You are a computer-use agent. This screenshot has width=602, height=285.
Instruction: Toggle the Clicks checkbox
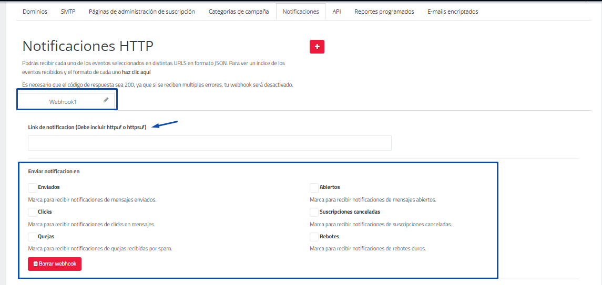point(33,212)
